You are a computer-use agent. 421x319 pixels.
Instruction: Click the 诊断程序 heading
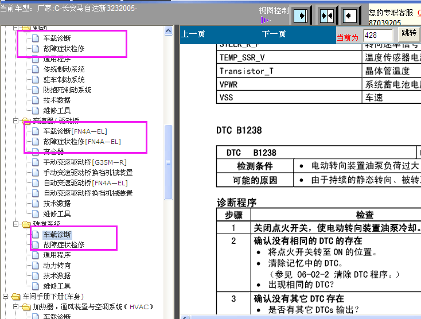(x=236, y=203)
